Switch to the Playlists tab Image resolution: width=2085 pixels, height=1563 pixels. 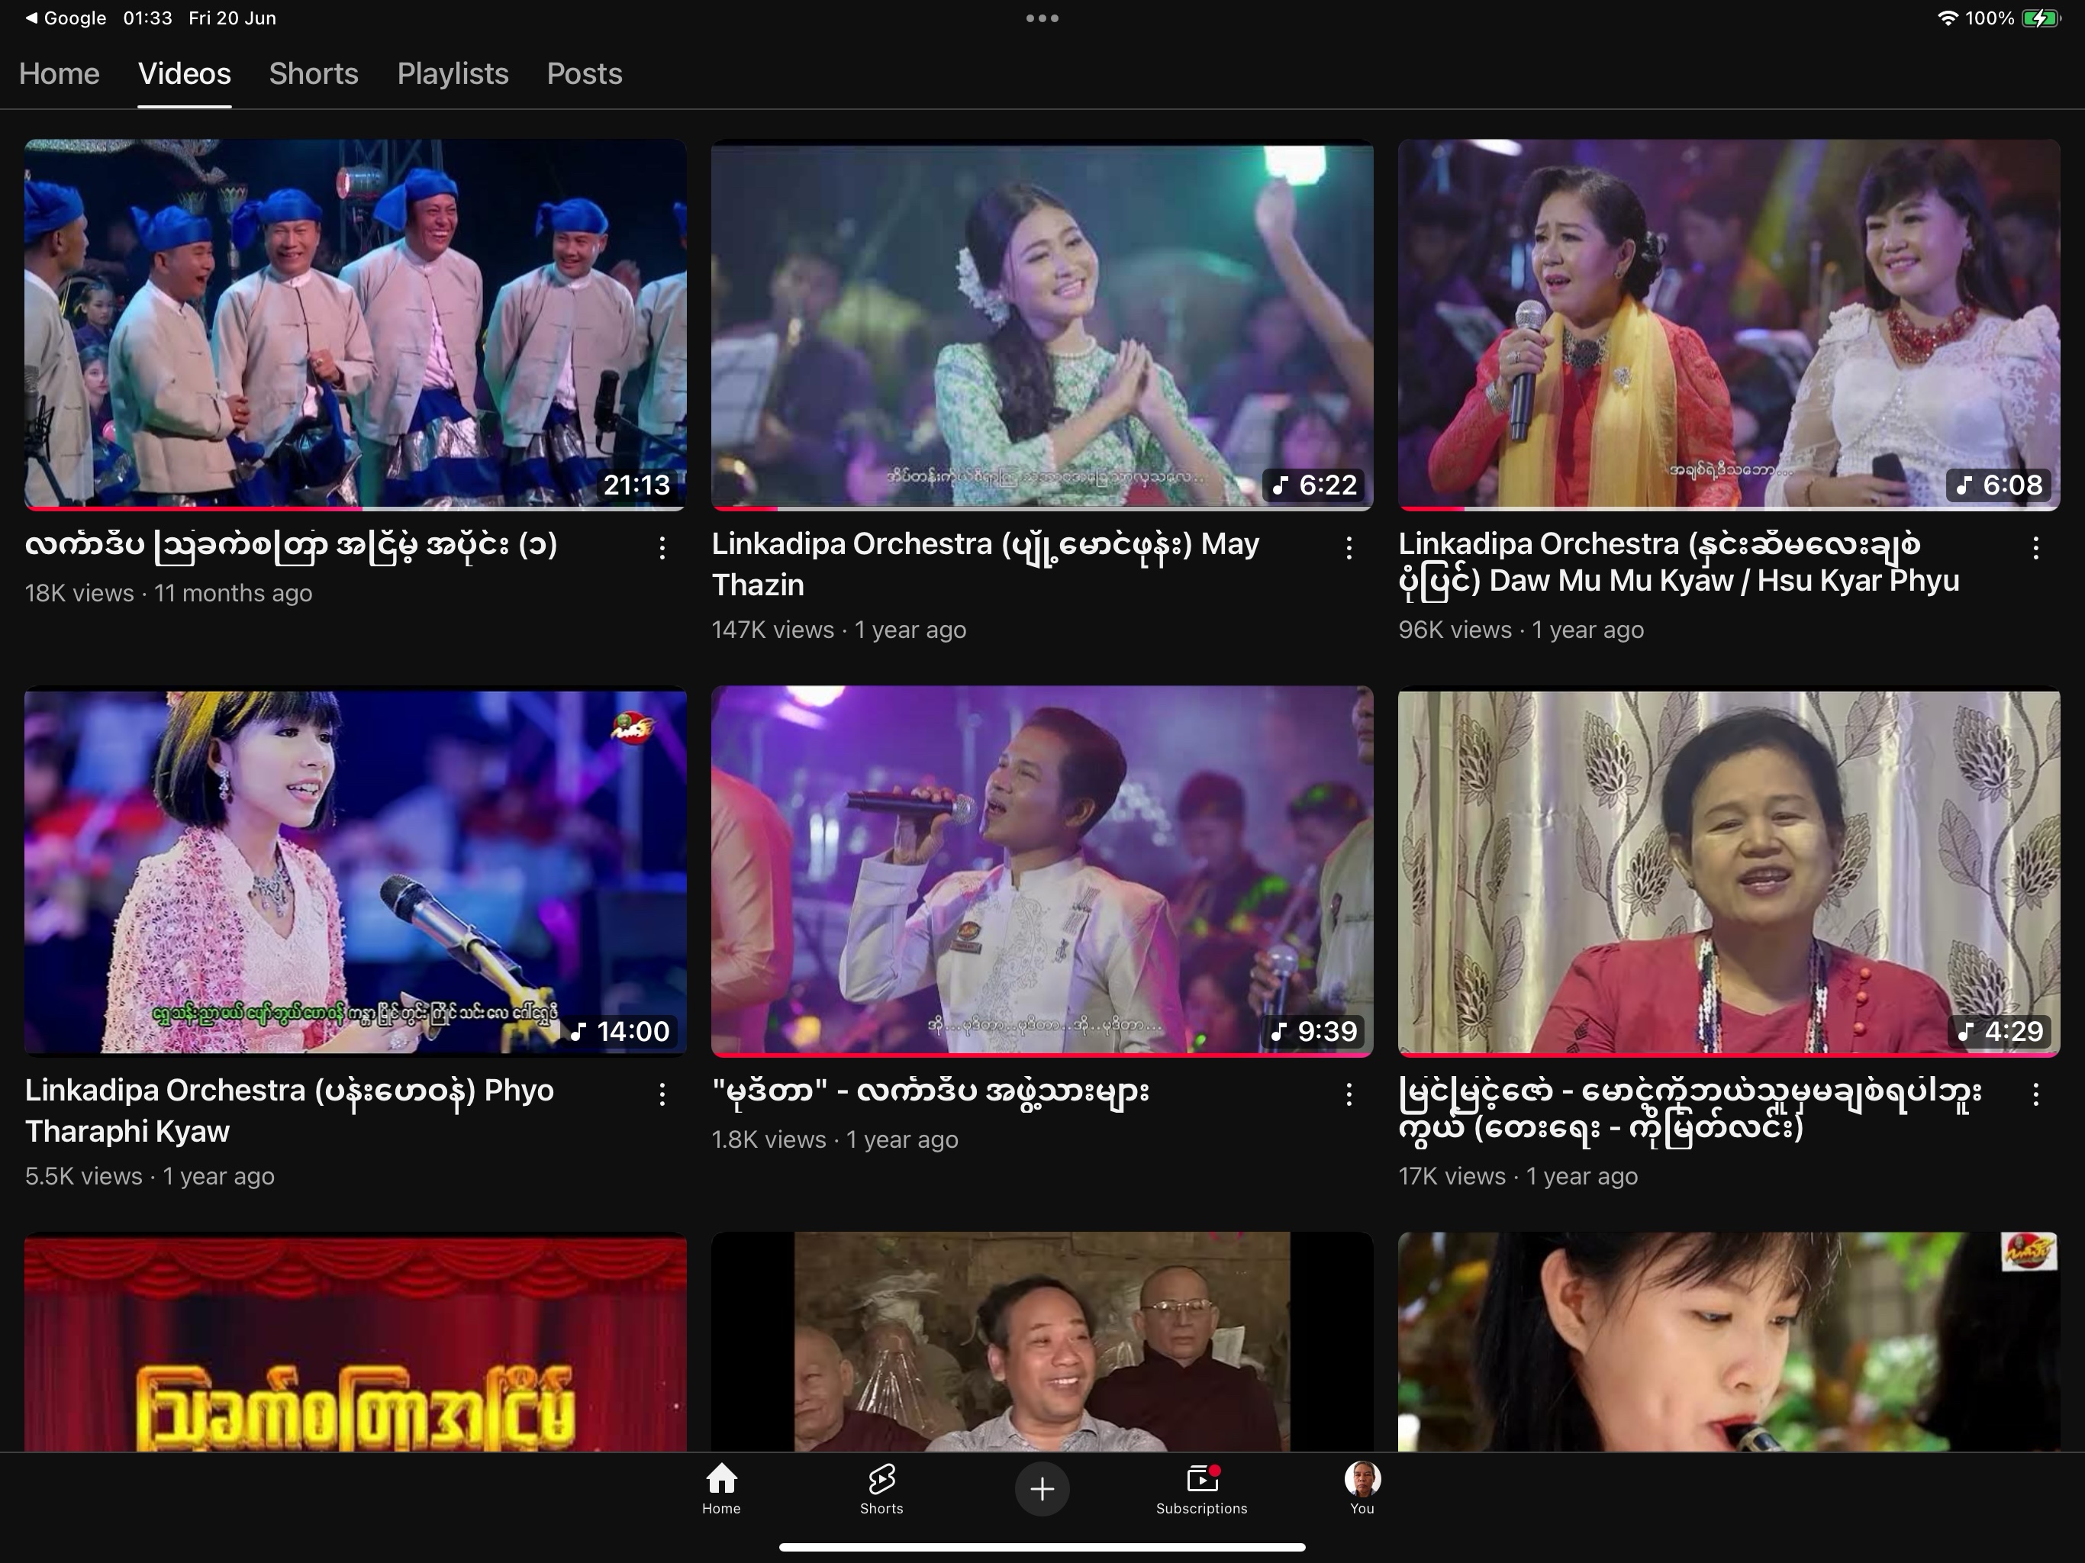453,73
